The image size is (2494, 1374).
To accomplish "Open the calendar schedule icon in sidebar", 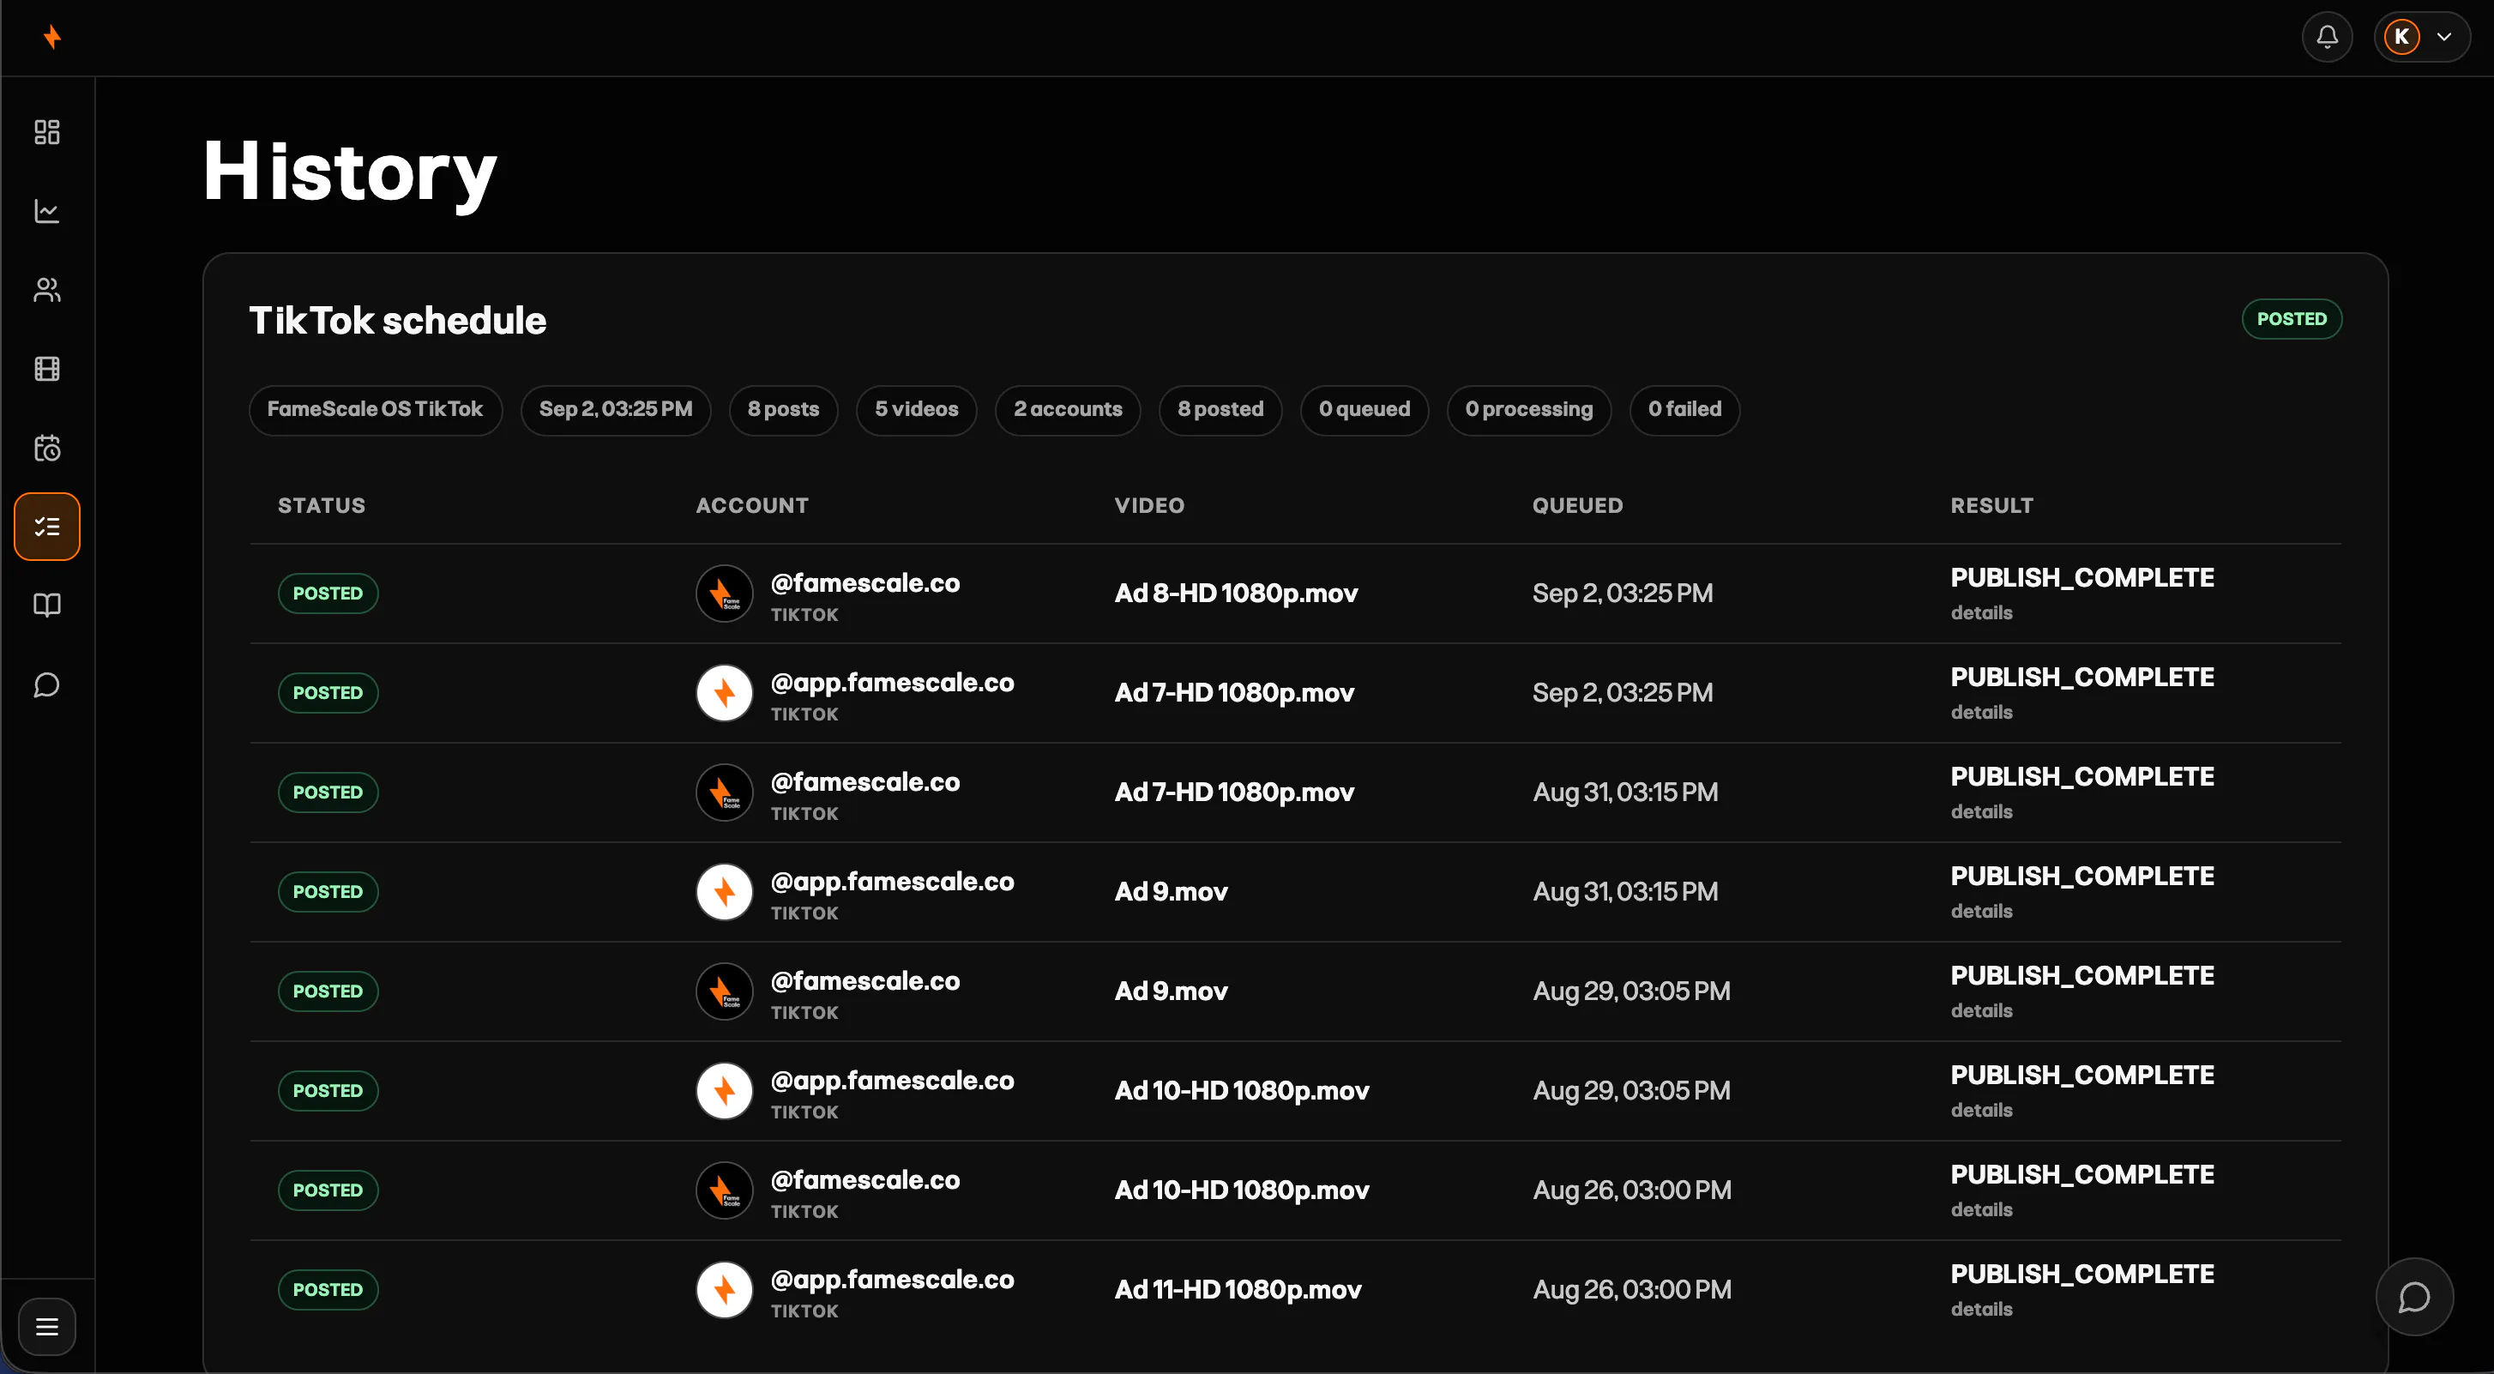I will tap(46, 449).
